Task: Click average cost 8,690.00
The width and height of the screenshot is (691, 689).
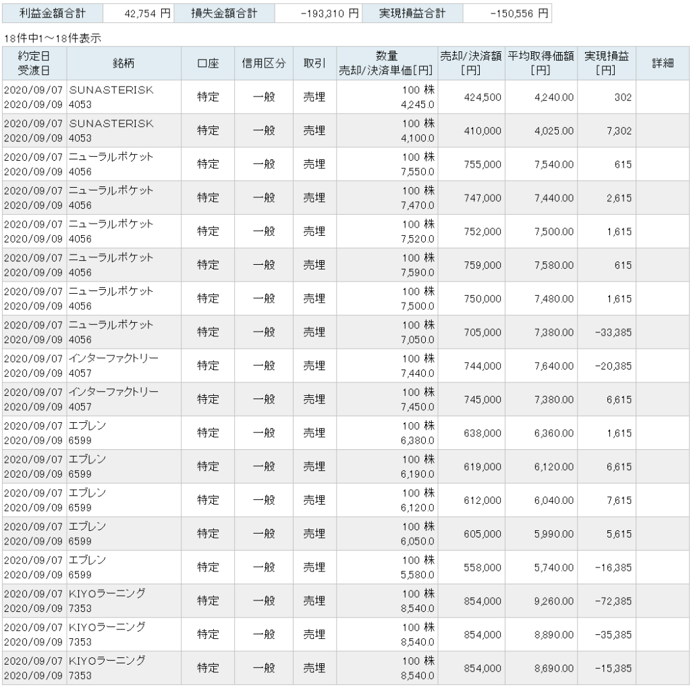Action: pyautogui.click(x=554, y=668)
